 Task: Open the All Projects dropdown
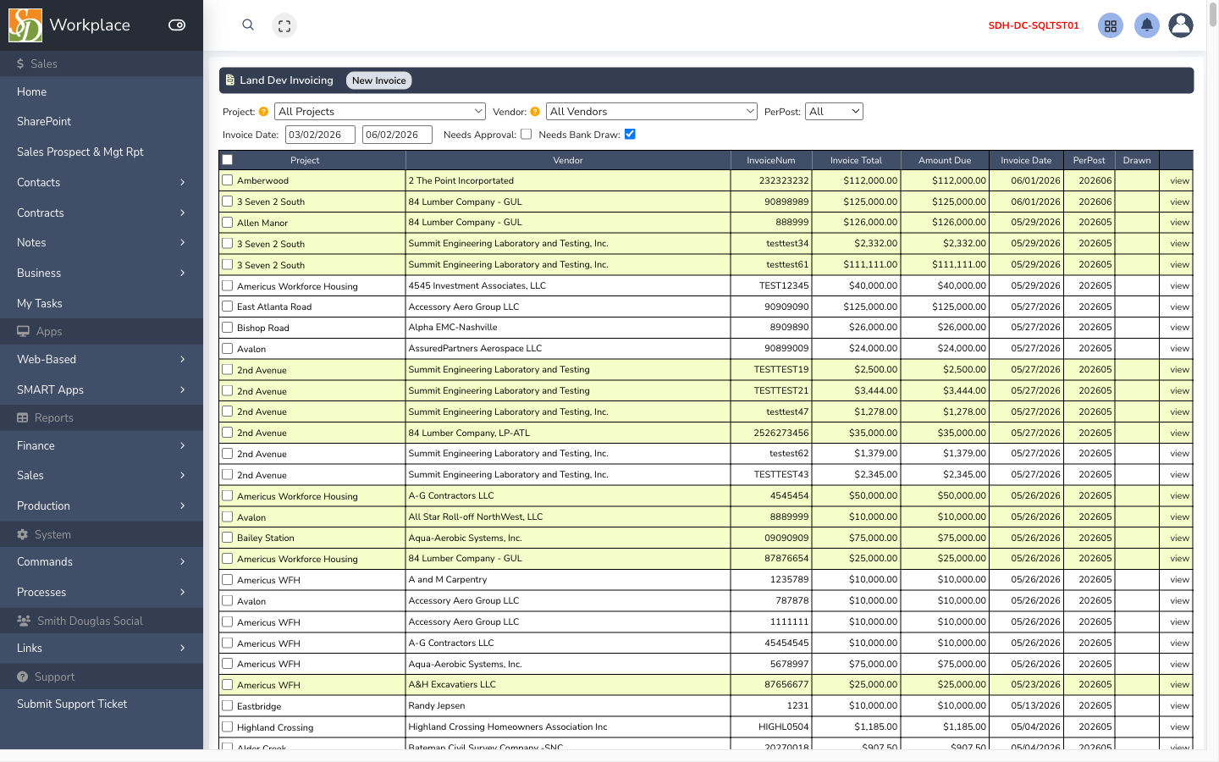tap(380, 112)
